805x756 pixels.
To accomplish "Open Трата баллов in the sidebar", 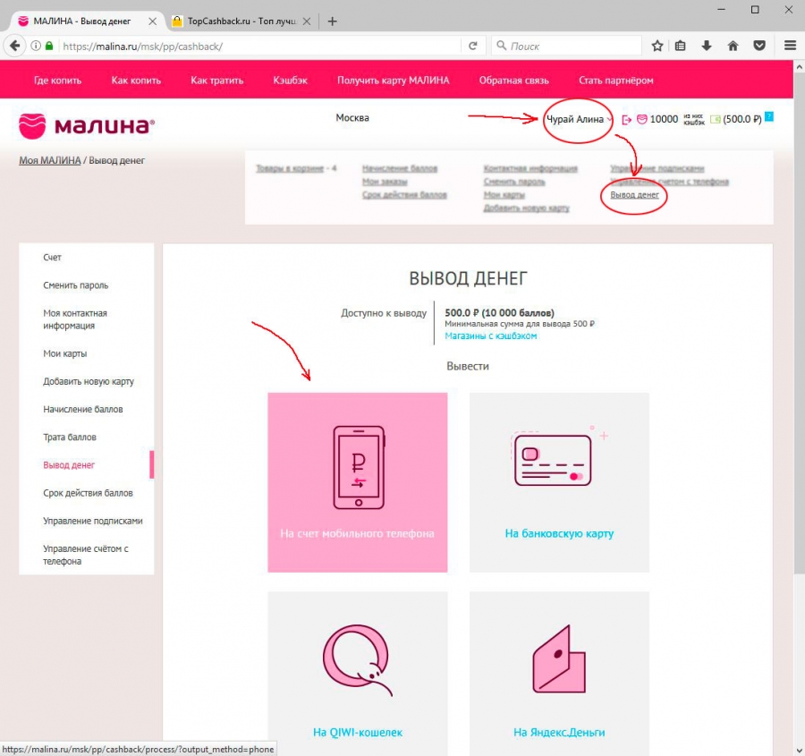I will coord(69,437).
